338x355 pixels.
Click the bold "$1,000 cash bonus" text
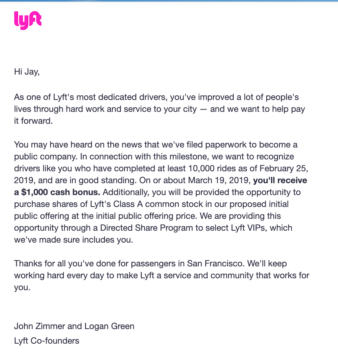61,192
